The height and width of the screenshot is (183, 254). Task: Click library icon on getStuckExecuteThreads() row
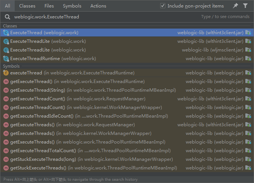[x=248, y=168]
